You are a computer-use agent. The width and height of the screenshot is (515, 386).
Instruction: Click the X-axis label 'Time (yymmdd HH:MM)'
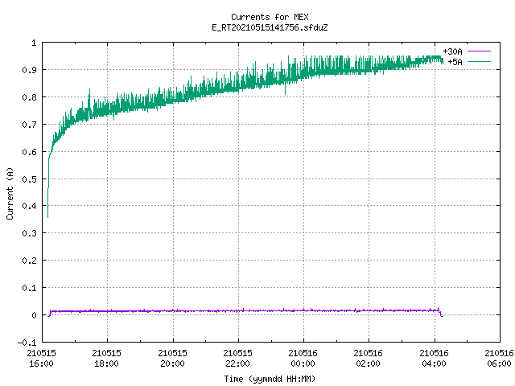[270, 379]
